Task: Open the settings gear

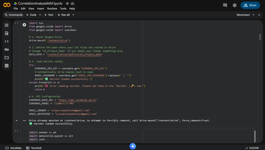Action: (234, 5)
